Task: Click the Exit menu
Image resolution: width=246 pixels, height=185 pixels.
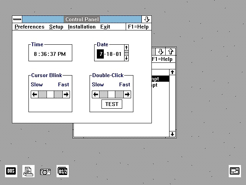Action: coord(105,27)
